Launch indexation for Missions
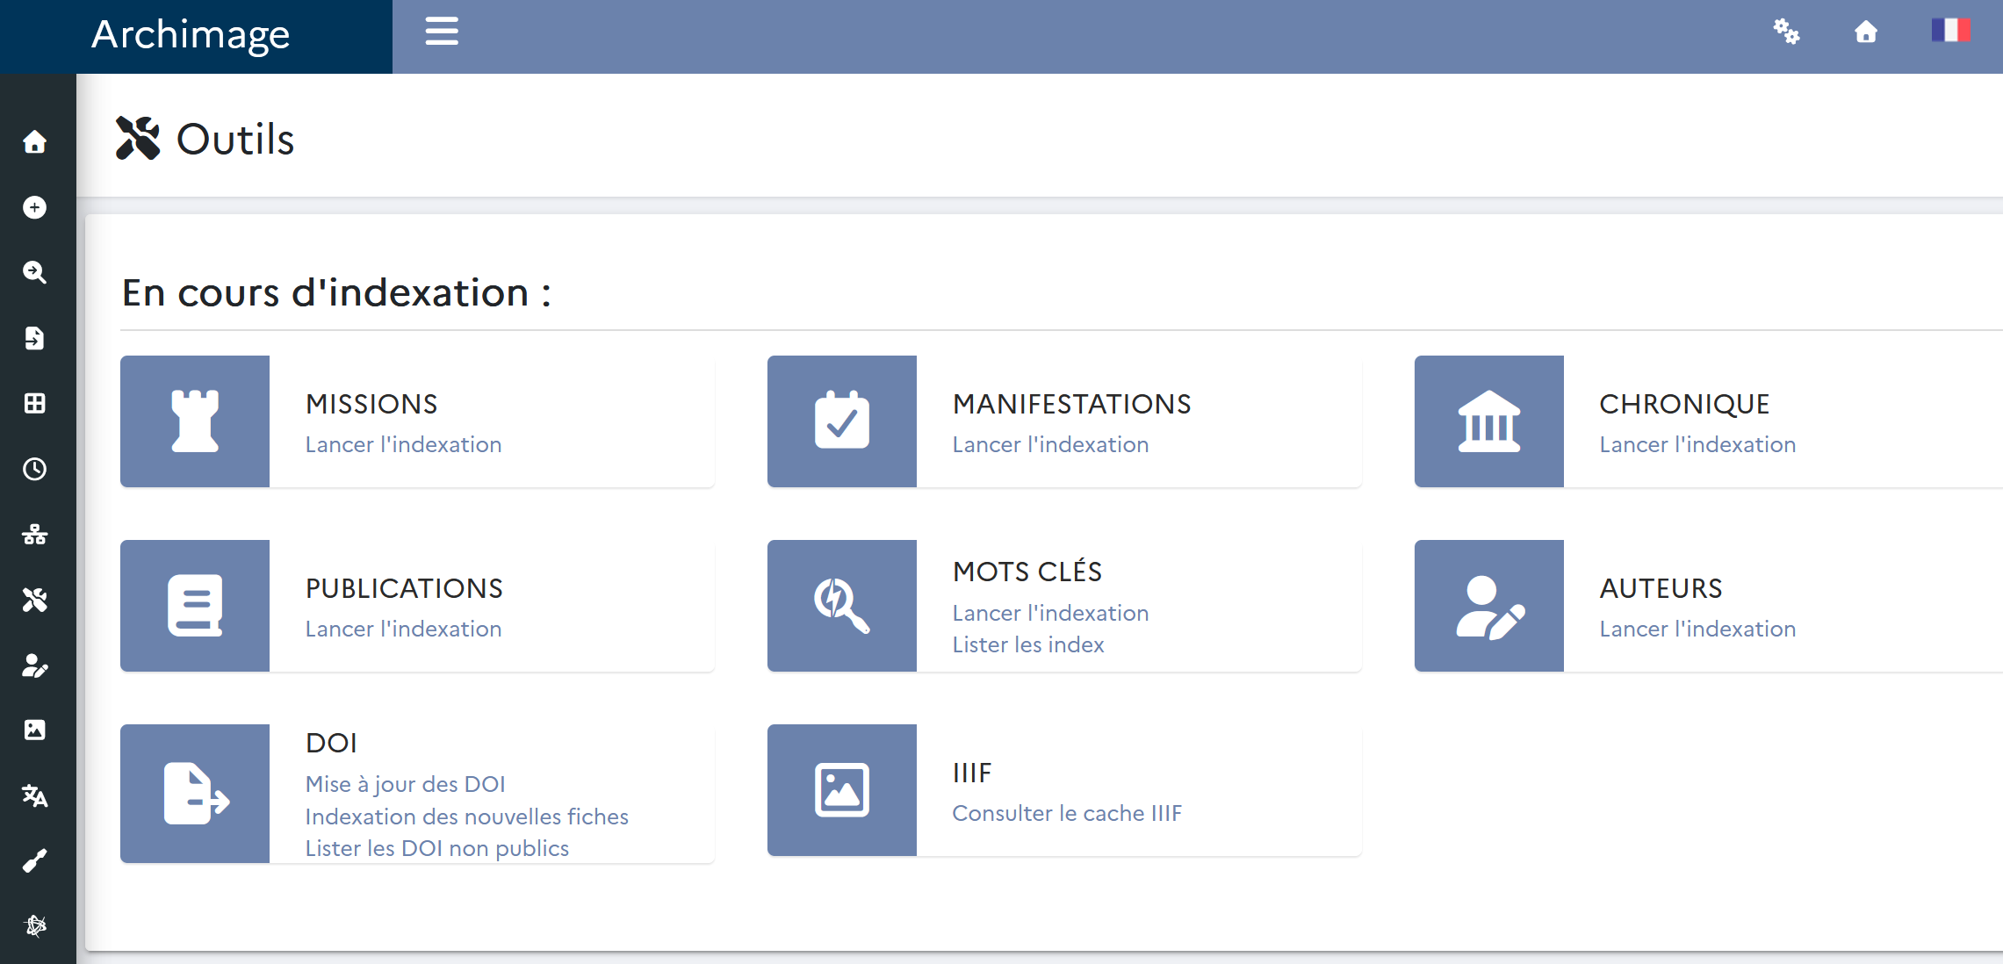 click(403, 444)
